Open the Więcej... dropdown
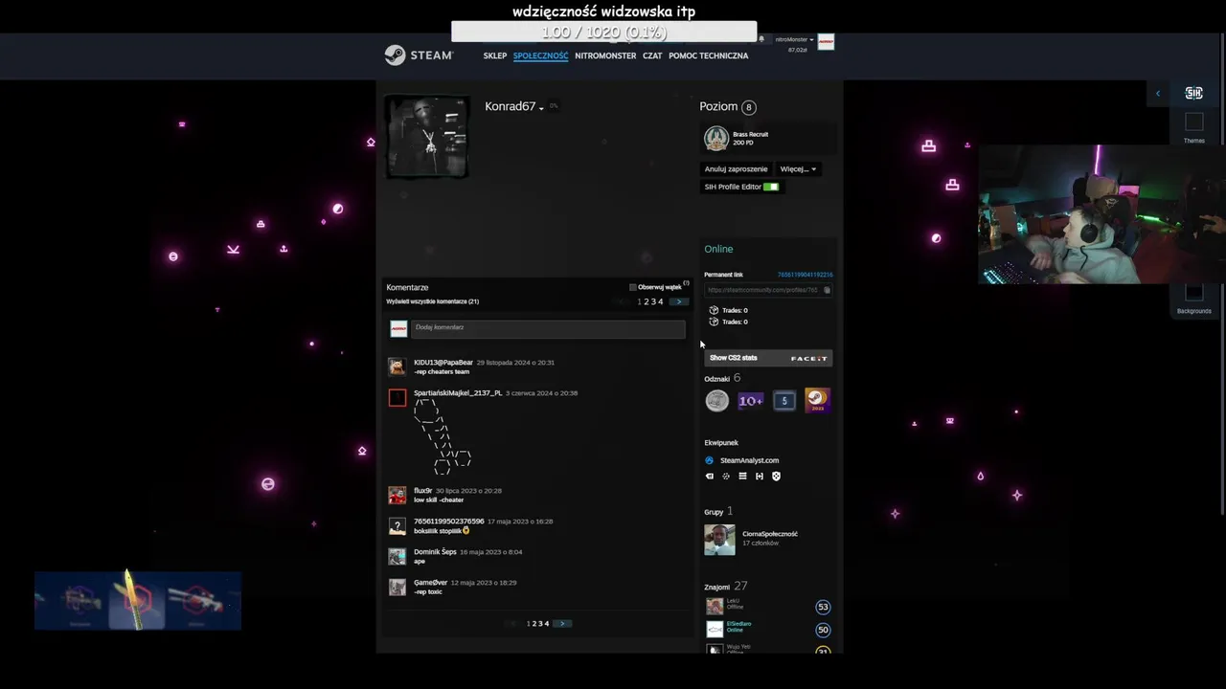 pyautogui.click(x=798, y=169)
